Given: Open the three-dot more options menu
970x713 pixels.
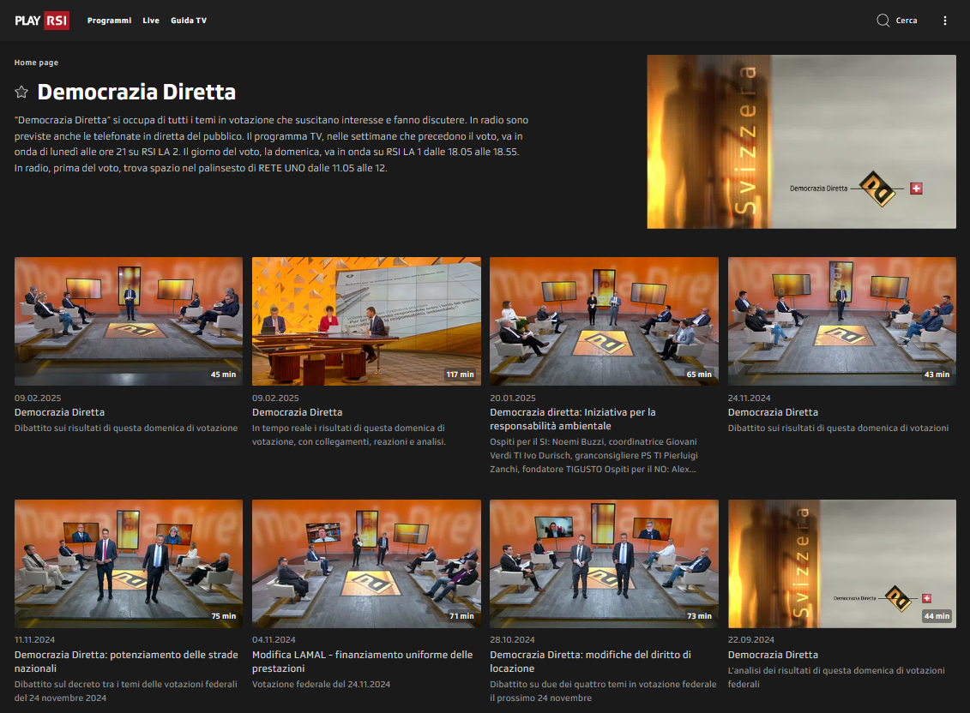Looking at the screenshot, I should point(945,21).
